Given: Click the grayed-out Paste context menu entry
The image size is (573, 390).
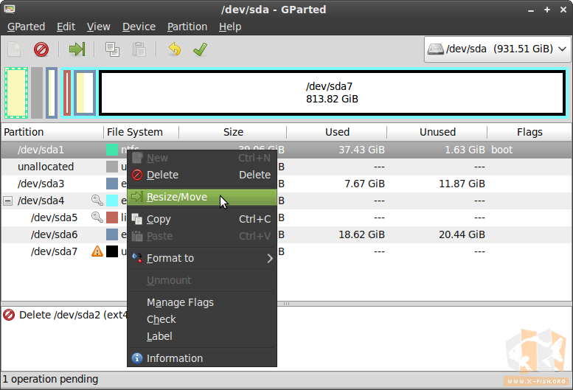Looking at the screenshot, I should (x=202, y=236).
